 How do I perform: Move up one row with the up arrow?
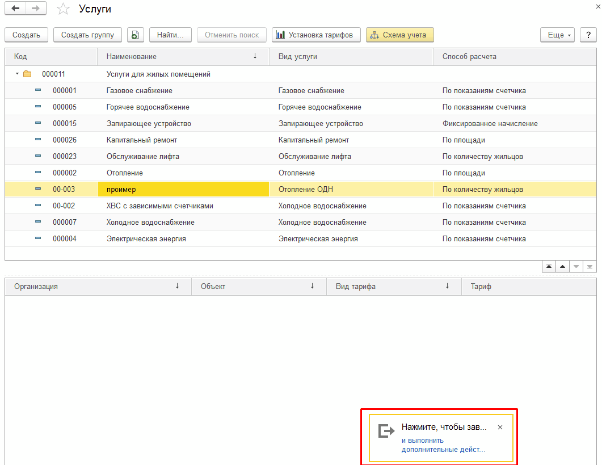click(x=562, y=266)
